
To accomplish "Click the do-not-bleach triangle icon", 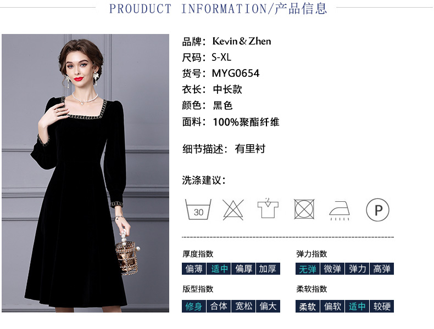I will pyautogui.click(x=233, y=210).
